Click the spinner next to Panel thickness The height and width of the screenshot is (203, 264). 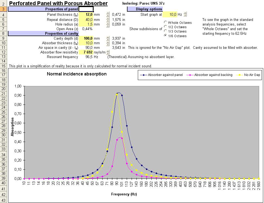click(108, 15)
